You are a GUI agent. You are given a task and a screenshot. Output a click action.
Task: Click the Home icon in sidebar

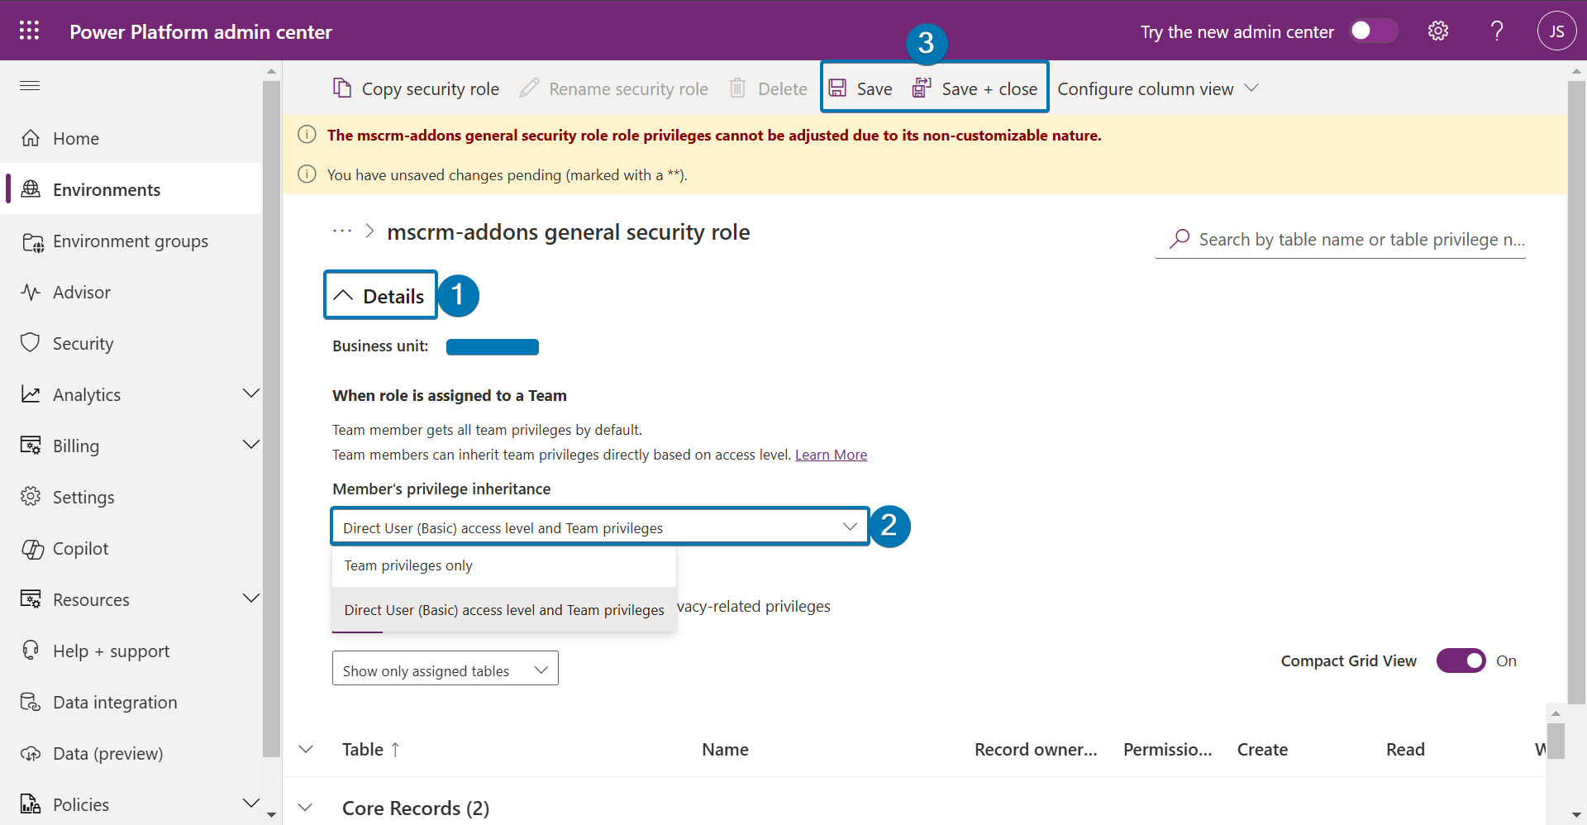click(31, 138)
